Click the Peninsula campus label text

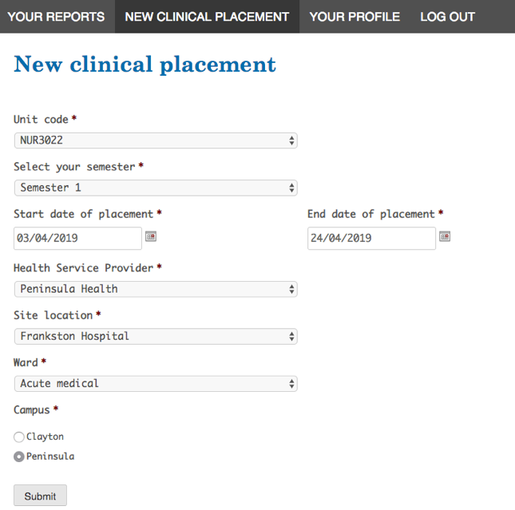point(50,457)
